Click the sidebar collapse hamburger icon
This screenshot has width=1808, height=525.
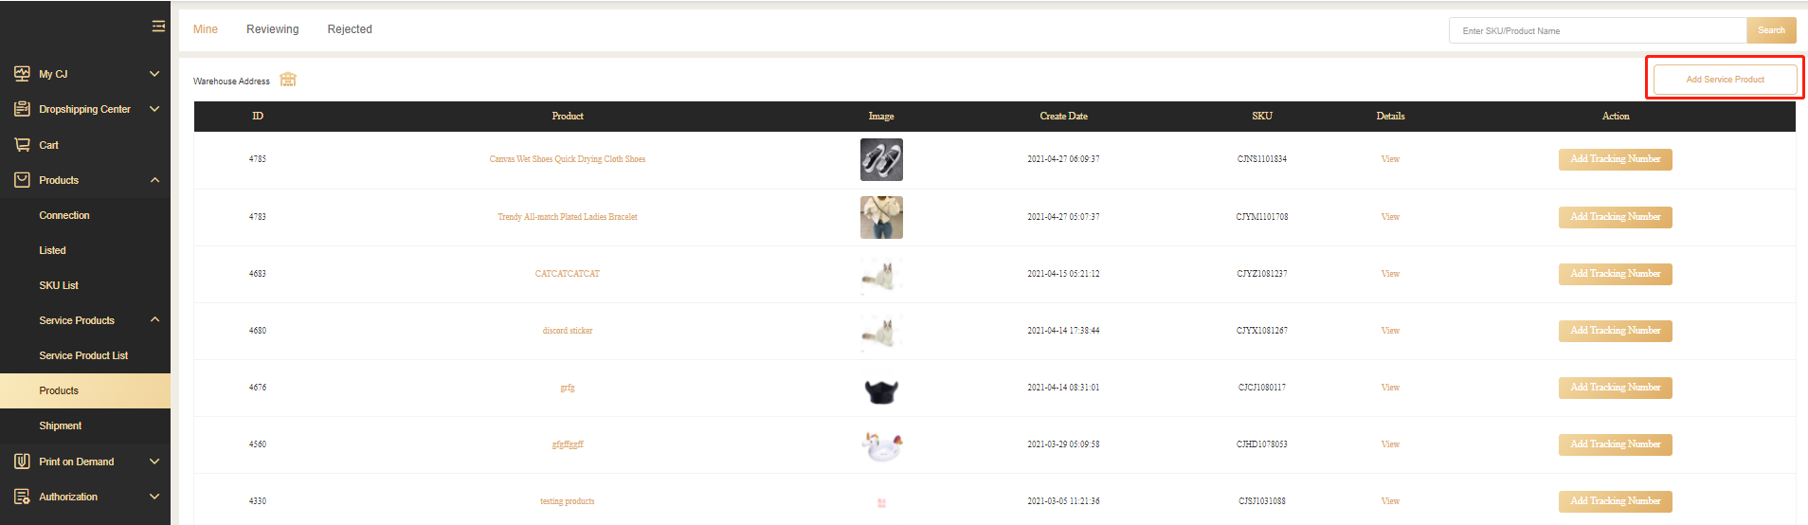pos(158,27)
